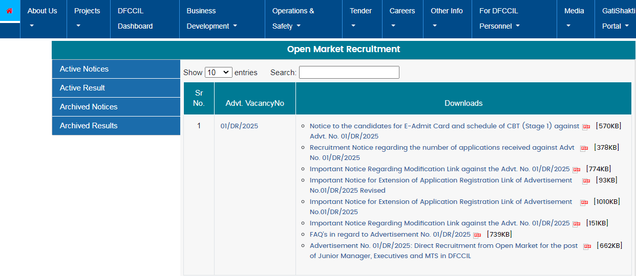Sort table by Advt. VacancyNo column
Image resolution: width=636 pixels, height=276 pixels.
(255, 98)
